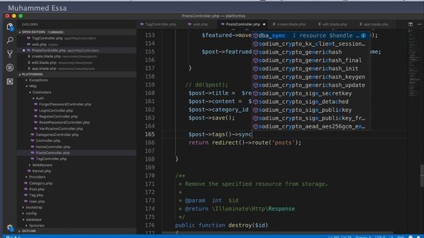Open the editor More Actions ellipsis
This screenshot has width=424, height=238.
[419, 24]
